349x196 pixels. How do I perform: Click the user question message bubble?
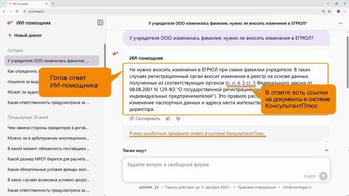point(226,38)
